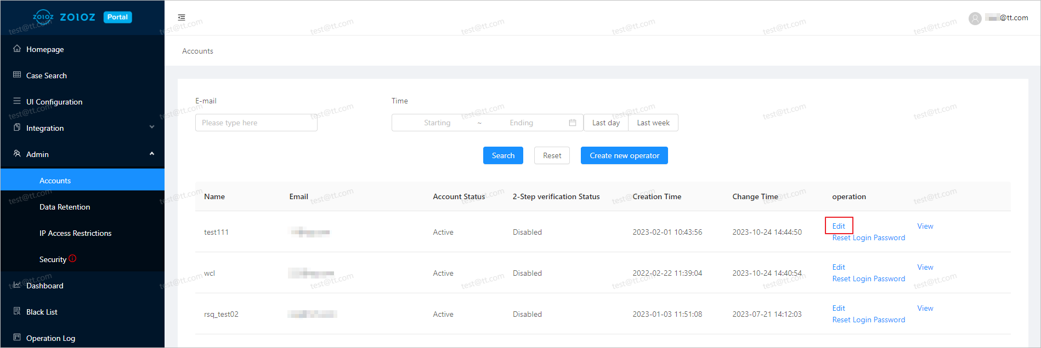Click Create new operator button
The height and width of the screenshot is (348, 1041).
point(624,155)
